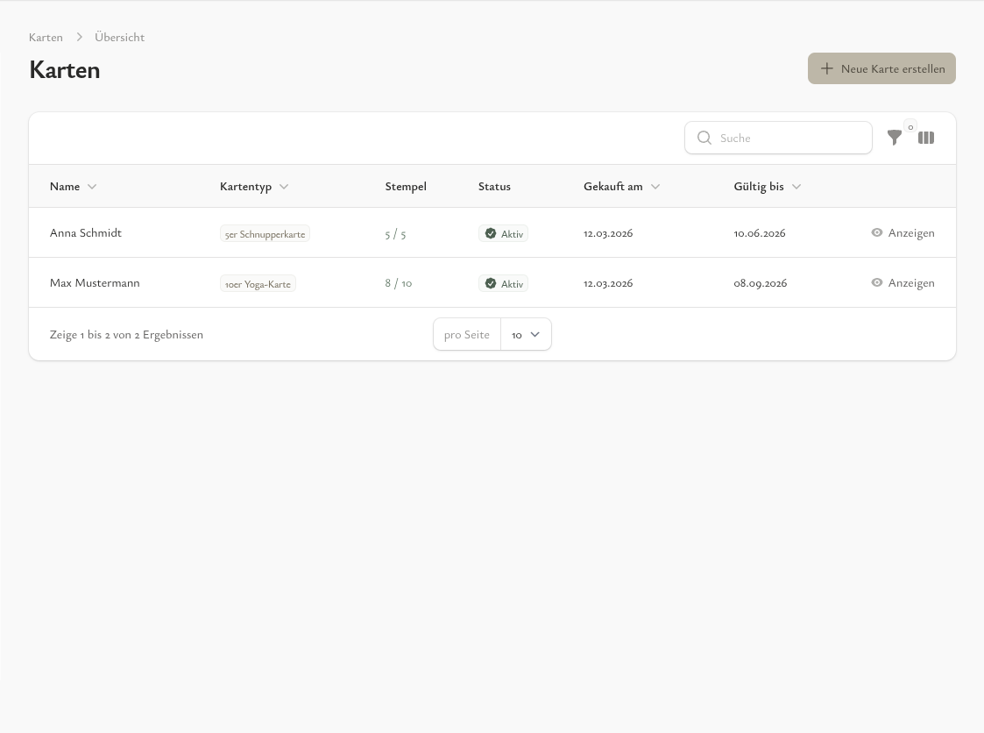Click the Übersicht breadcrumb item

coord(119,38)
